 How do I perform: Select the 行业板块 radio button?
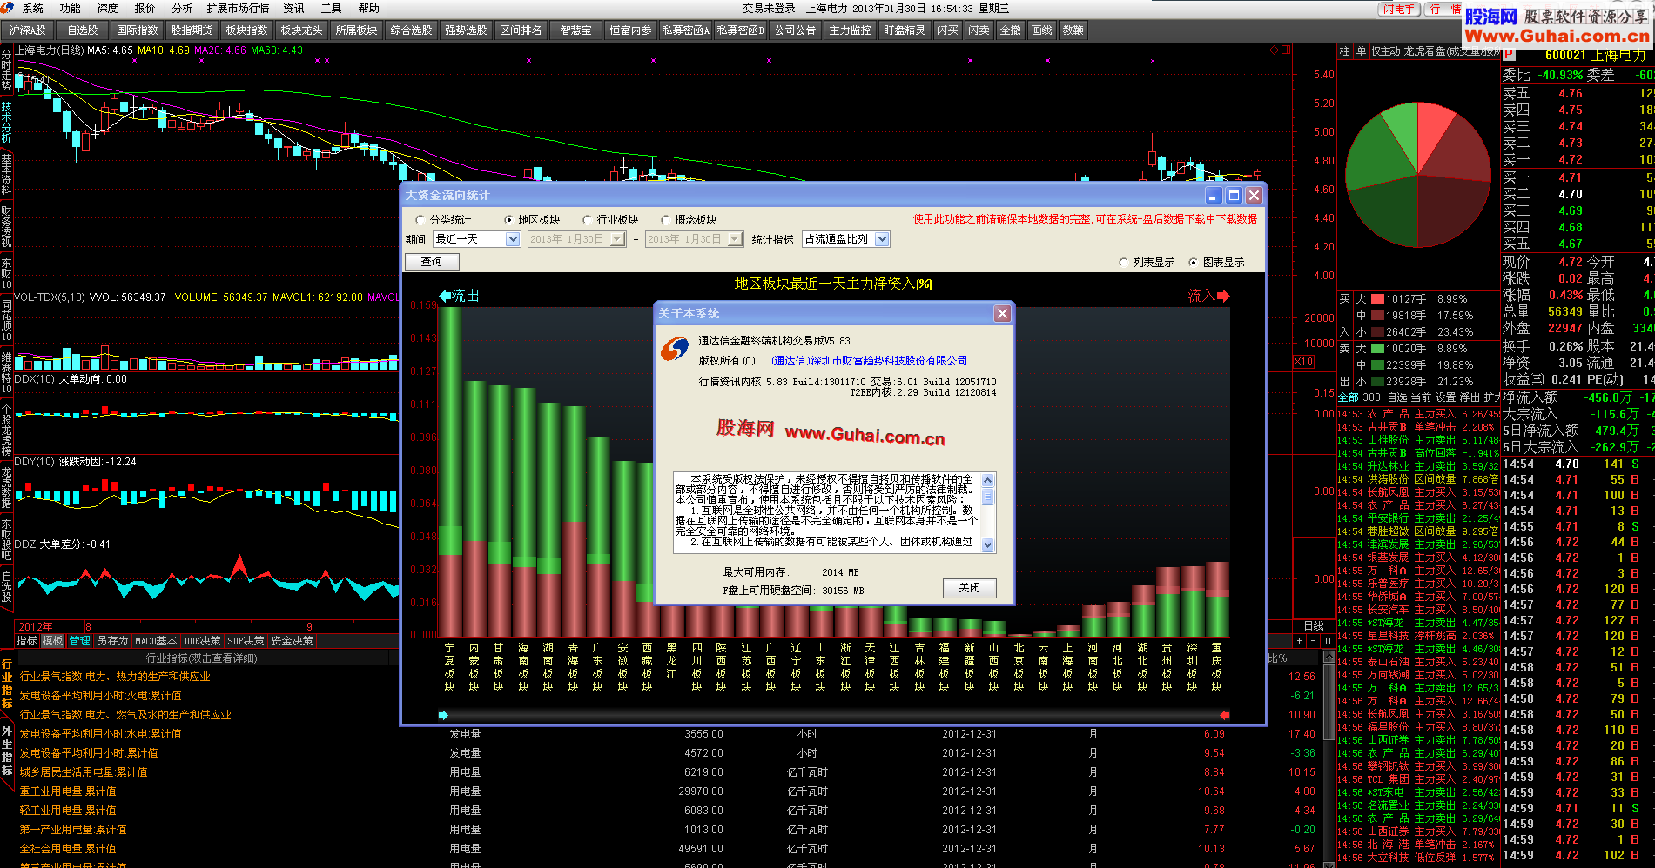point(589,220)
